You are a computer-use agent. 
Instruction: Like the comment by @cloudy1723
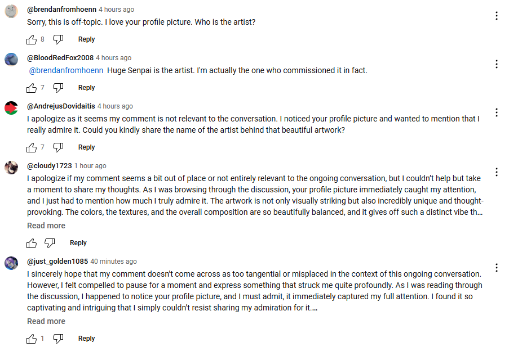tap(32, 243)
